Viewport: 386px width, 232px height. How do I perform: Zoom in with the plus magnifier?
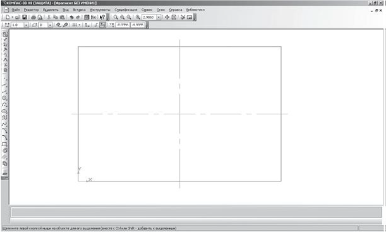point(122,17)
